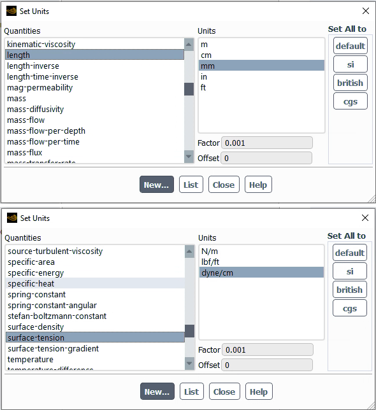Set all units to cgs in bottom dialog

(x=350, y=308)
